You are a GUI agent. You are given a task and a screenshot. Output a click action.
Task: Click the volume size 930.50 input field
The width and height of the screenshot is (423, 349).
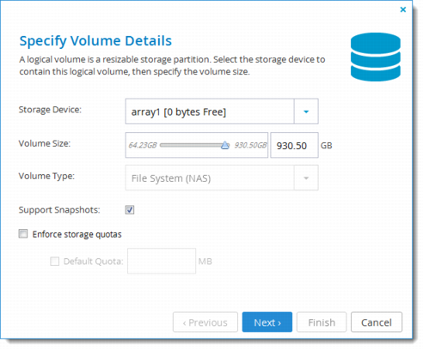[x=294, y=145]
